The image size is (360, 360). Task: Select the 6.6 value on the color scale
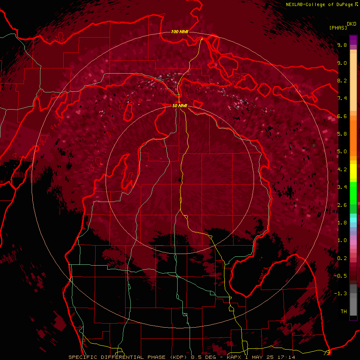click(342, 116)
